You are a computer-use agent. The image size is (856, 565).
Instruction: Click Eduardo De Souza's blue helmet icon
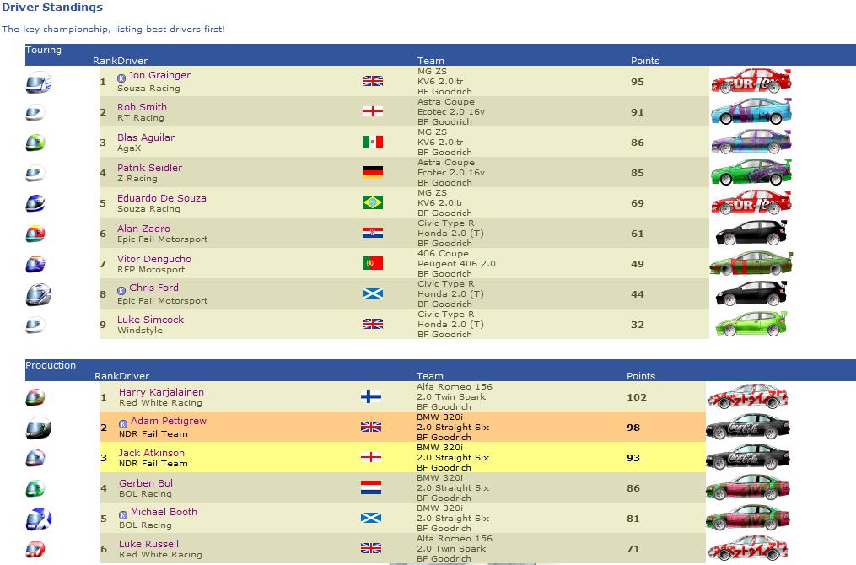(35, 203)
